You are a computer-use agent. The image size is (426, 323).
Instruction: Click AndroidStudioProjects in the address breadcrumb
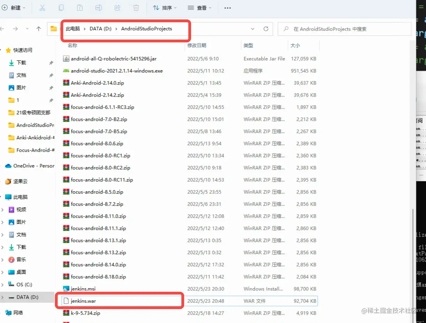(147, 29)
